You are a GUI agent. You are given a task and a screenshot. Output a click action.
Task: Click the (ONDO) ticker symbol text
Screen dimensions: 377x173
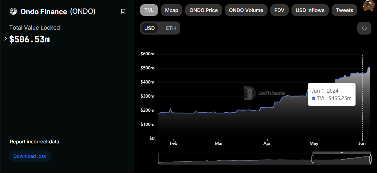(83, 11)
